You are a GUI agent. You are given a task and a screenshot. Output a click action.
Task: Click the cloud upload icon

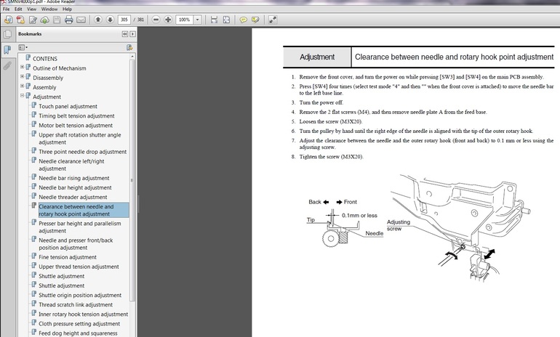pyautogui.click(x=44, y=20)
